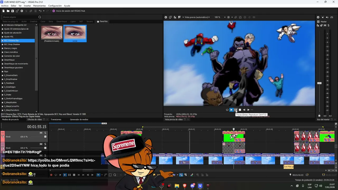Switch to the Favoritos plugin tab
Viewport: 338px width, 190px height.
tap(102, 21)
